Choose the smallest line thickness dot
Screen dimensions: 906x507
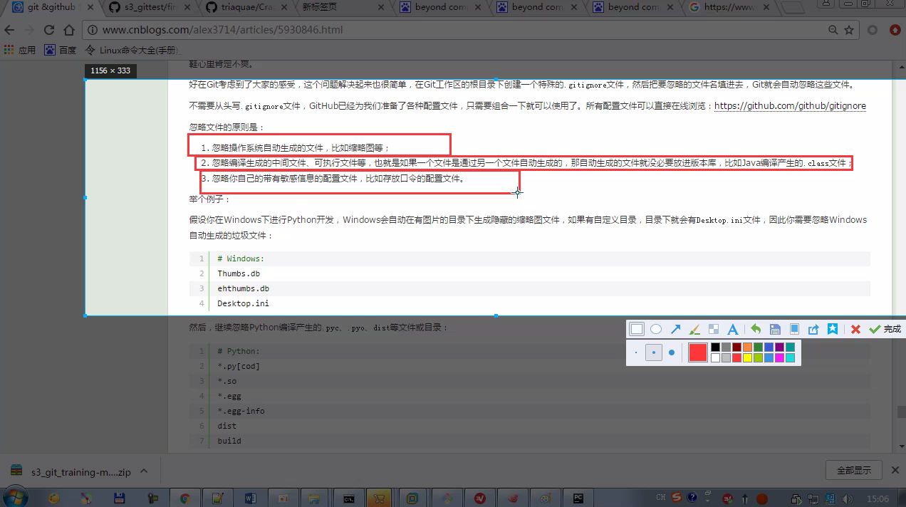pyautogui.click(x=636, y=352)
